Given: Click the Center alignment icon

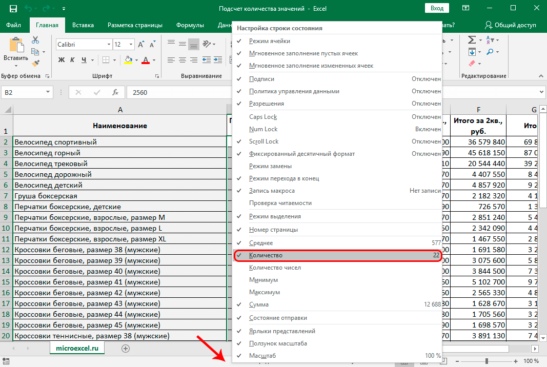Looking at the screenshot, I should coord(183,60).
